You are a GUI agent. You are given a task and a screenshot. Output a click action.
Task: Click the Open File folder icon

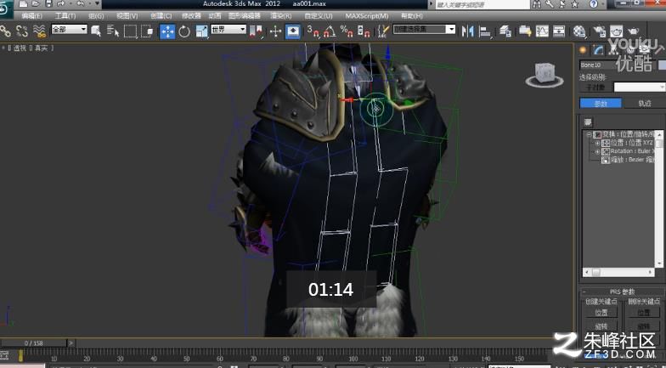[36, 3]
